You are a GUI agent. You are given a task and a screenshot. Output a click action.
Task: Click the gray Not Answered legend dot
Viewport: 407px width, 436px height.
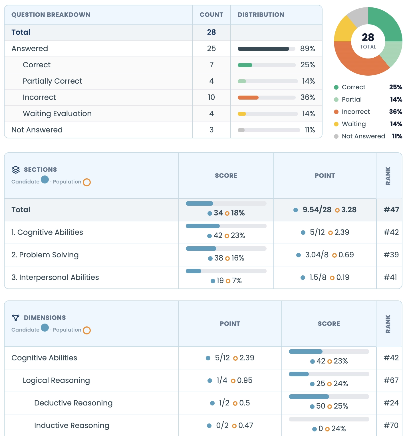point(336,136)
